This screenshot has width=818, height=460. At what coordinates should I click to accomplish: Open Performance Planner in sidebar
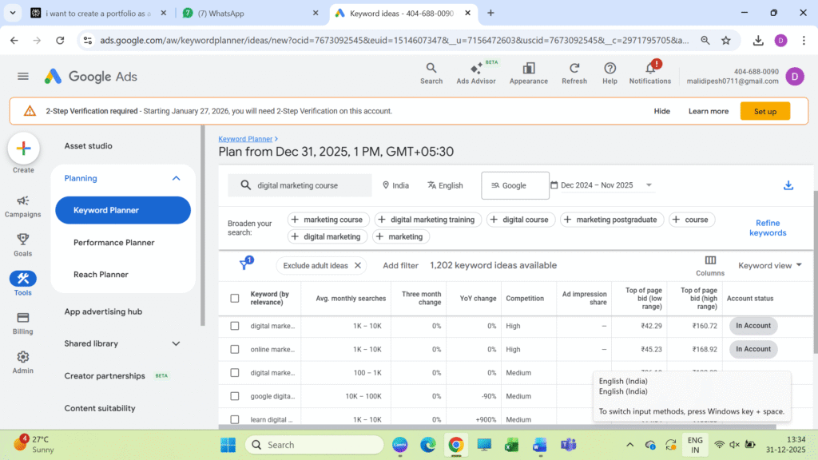pyautogui.click(x=114, y=243)
